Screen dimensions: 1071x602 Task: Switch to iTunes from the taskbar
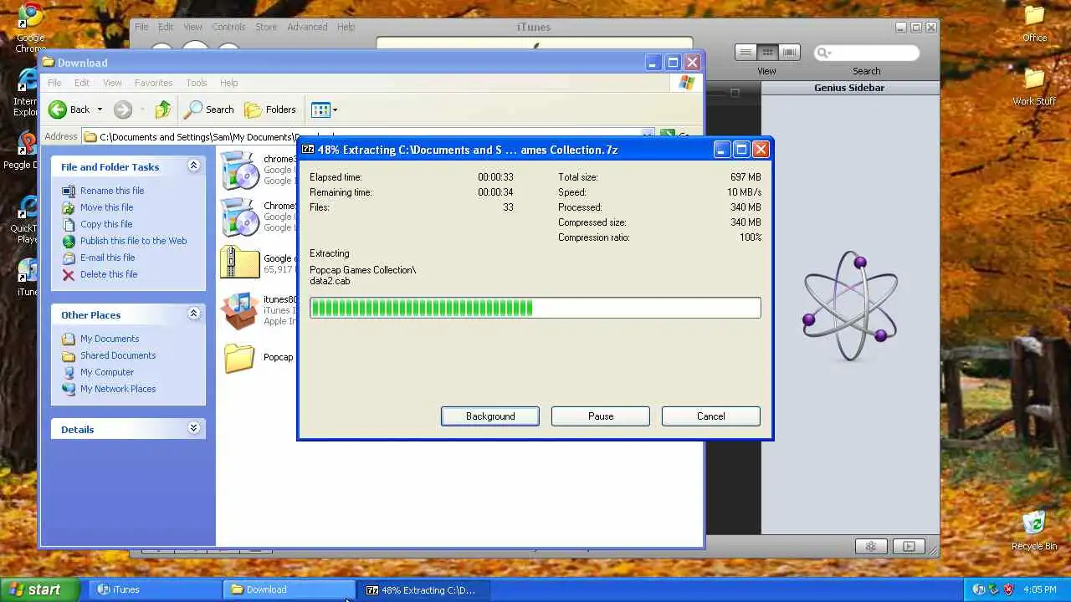153,589
